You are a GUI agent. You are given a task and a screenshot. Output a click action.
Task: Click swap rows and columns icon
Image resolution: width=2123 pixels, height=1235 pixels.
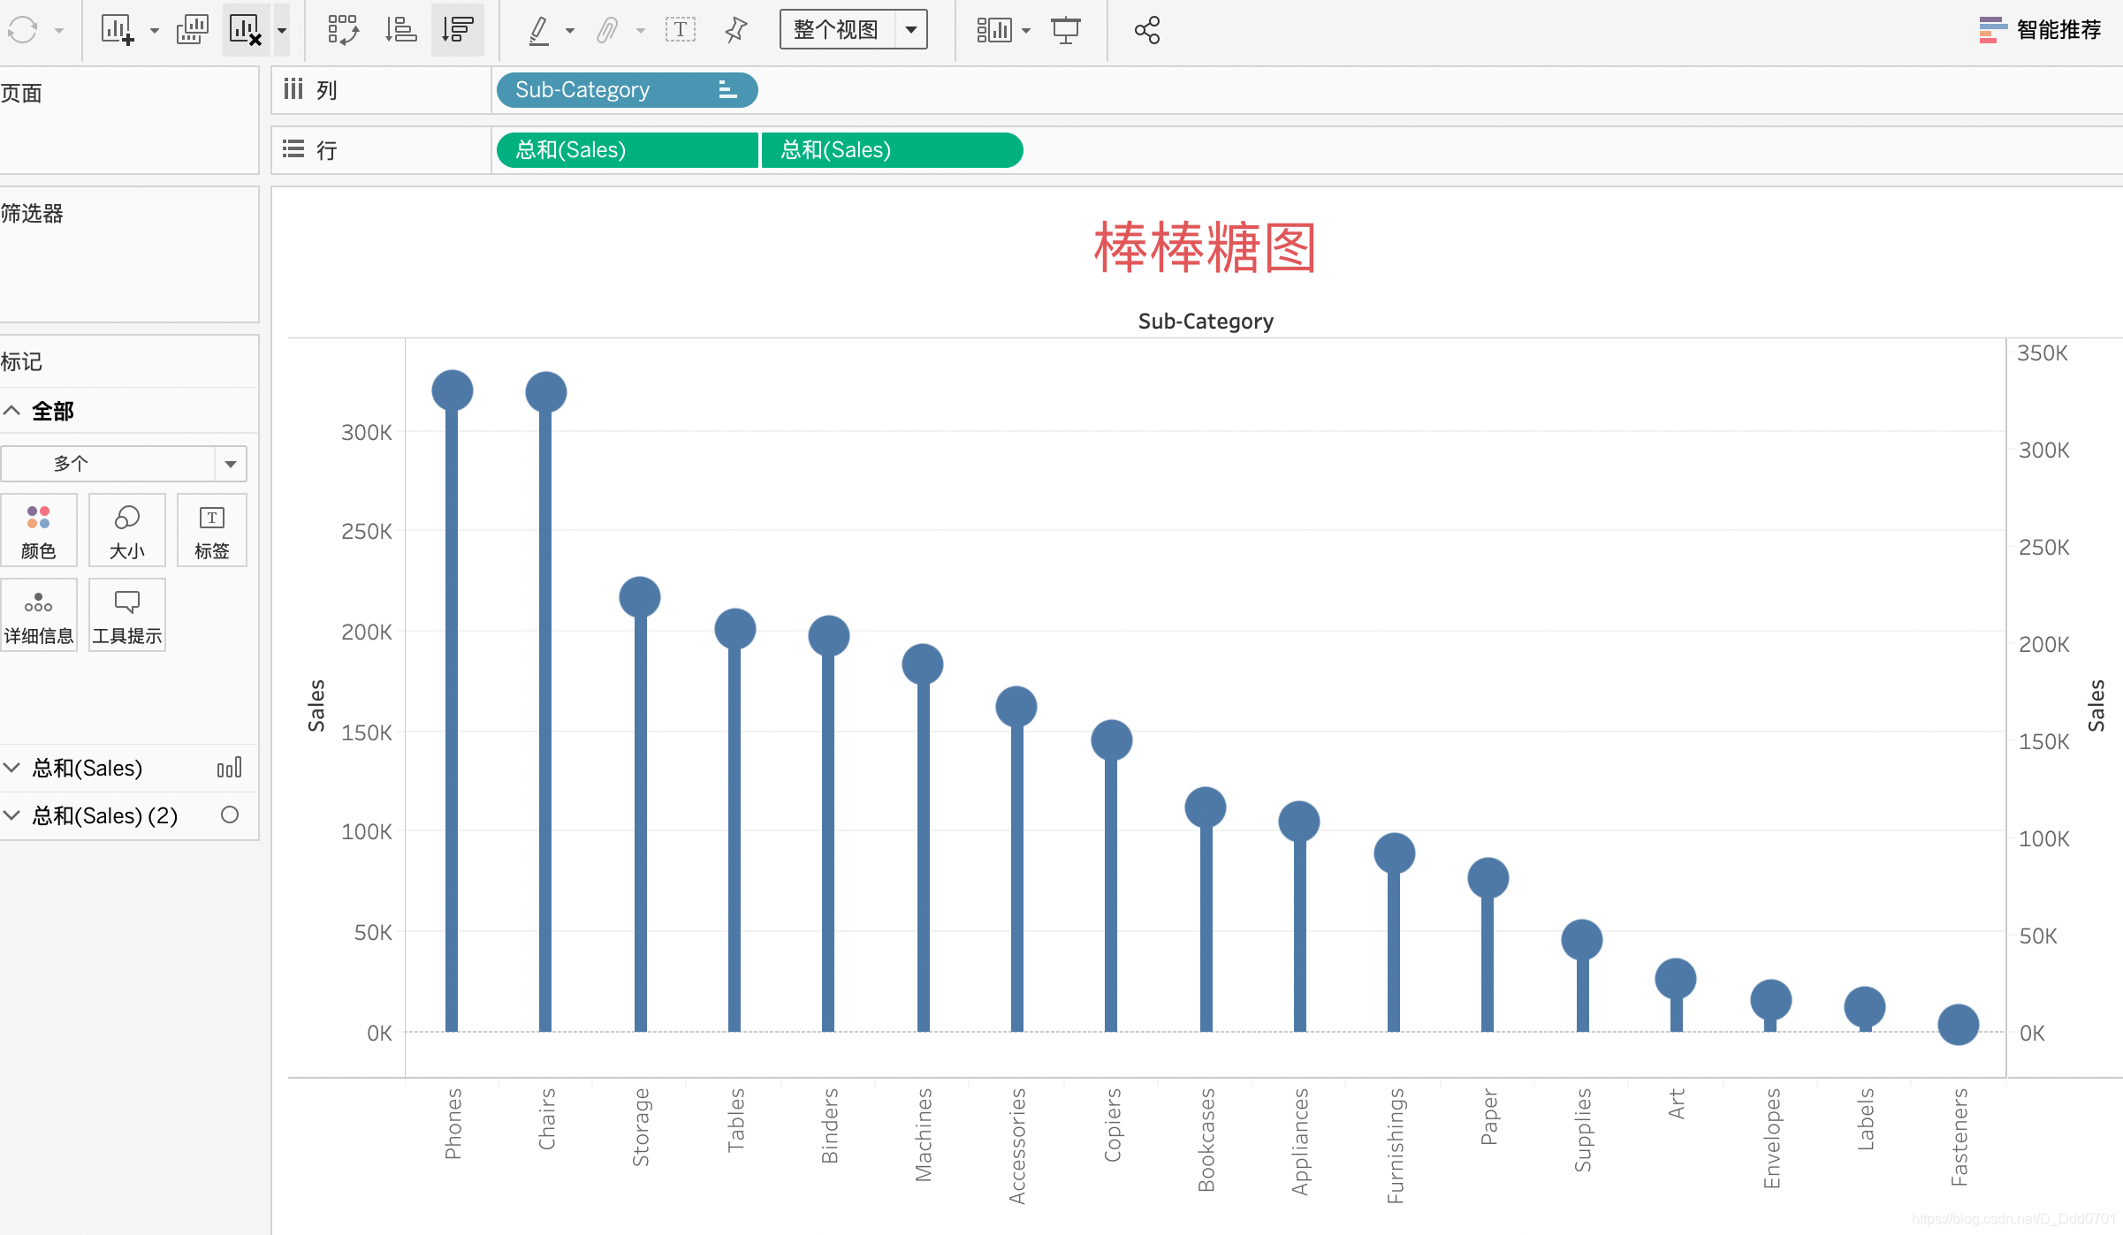pyautogui.click(x=343, y=30)
